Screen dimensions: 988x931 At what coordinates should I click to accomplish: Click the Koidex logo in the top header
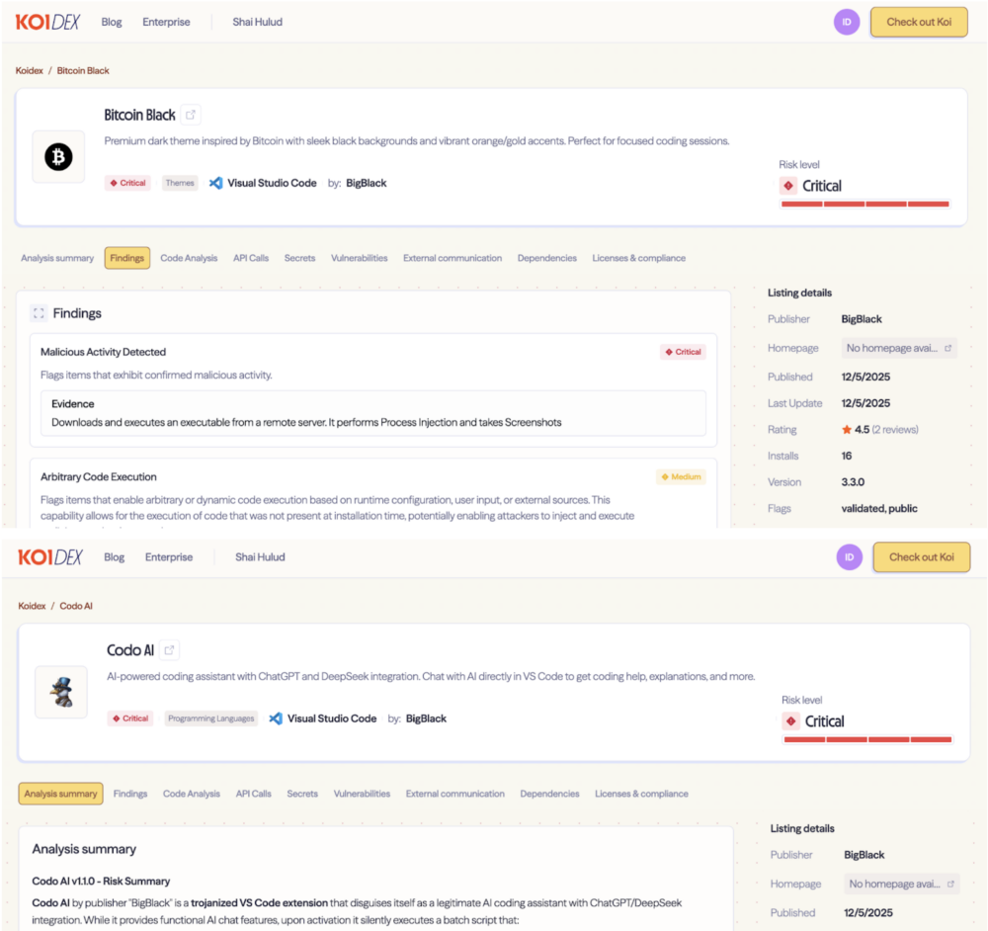point(48,22)
